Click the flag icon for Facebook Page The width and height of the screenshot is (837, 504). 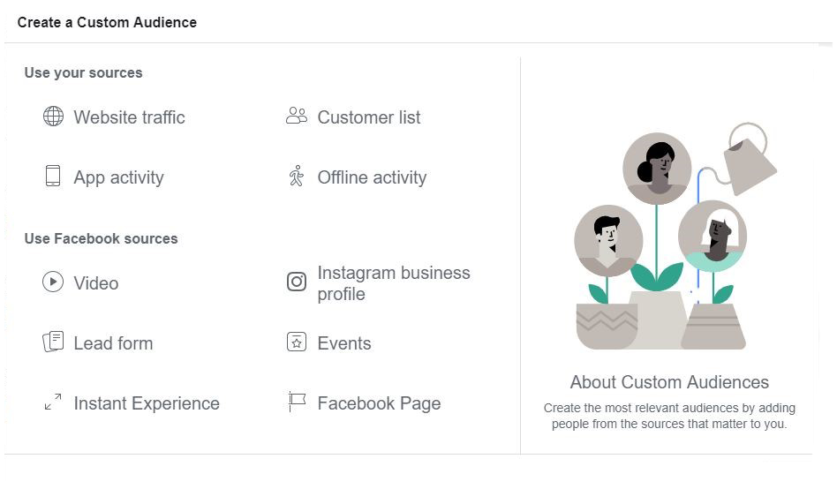pos(297,402)
